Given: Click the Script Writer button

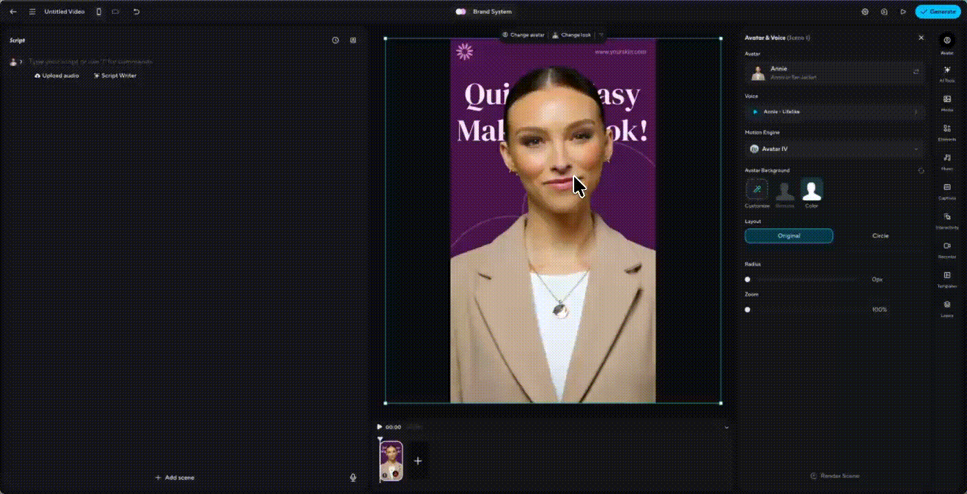Looking at the screenshot, I should [115, 75].
